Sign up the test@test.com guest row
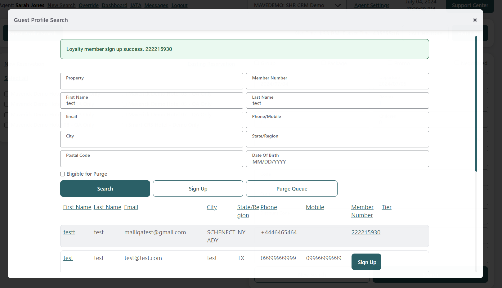The height and width of the screenshot is (288, 502). [366, 262]
